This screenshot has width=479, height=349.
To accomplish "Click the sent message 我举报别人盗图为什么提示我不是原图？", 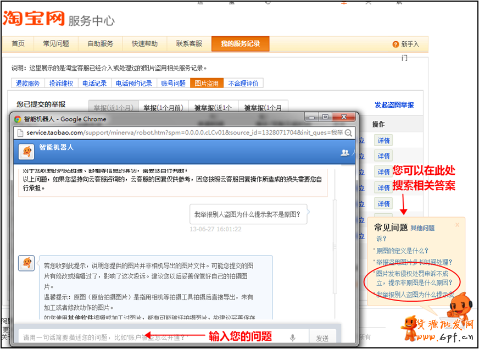I will point(247,214).
